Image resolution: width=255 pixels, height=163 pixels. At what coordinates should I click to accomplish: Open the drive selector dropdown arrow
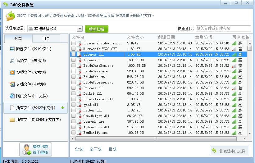pos(80,29)
